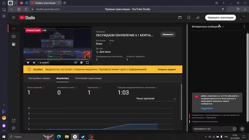Click the warning icon in error banner
The width and height of the screenshot is (249, 140).
29,69
